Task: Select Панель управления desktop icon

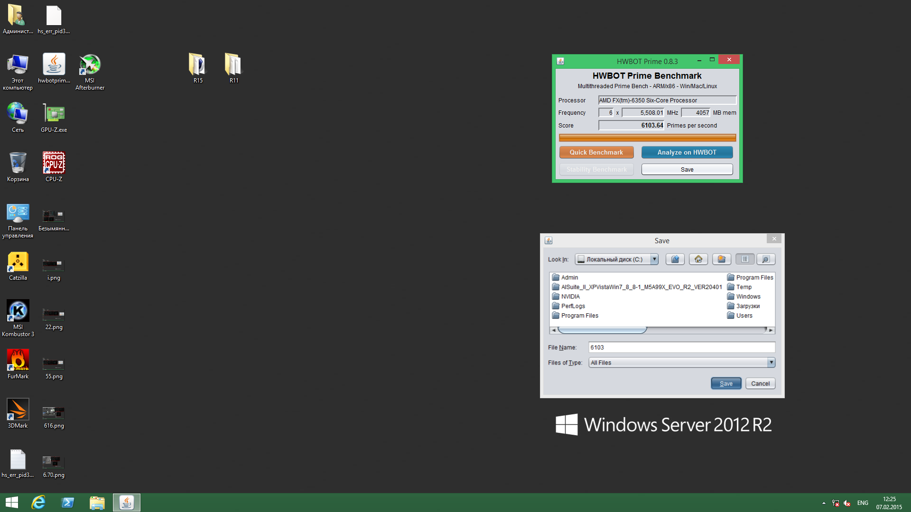Action: (18, 221)
